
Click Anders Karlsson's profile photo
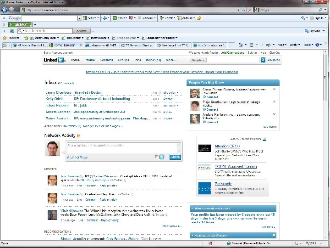coord(195,119)
